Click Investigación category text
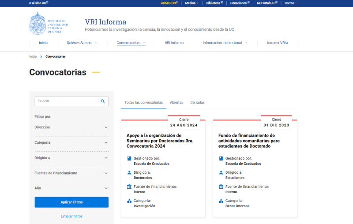This screenshot has height=224, width=353. tap(144, 206)
